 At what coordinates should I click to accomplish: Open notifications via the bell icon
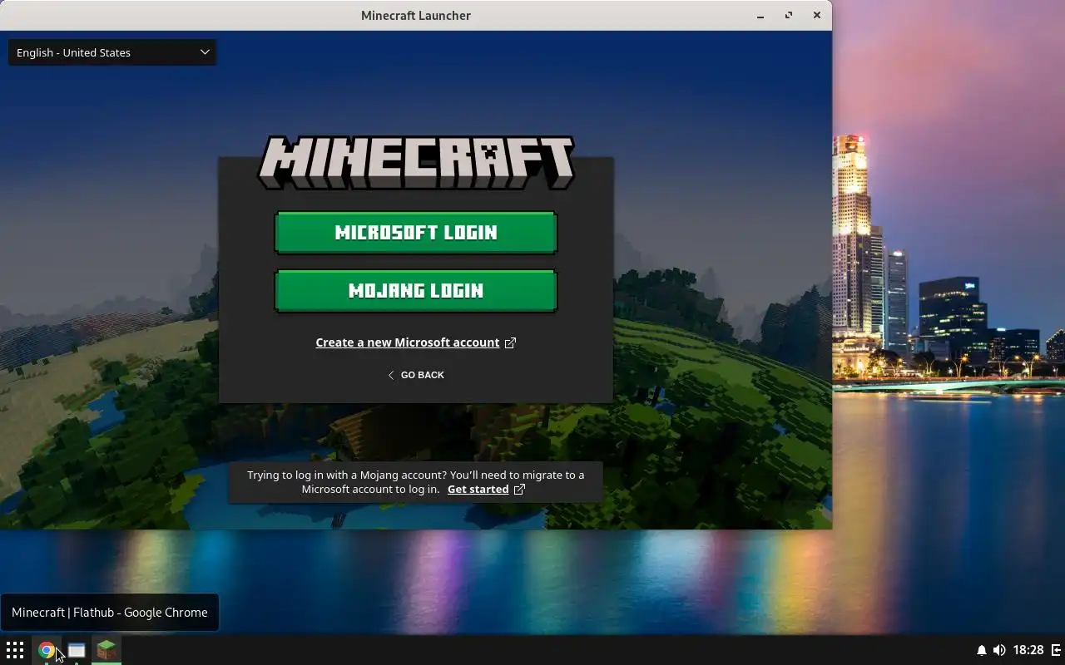coord(981,650)
